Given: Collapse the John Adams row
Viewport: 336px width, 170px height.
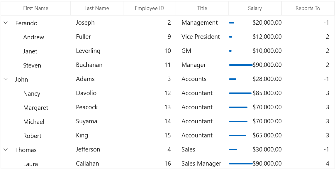Looking at the screenshot, I should coord(6,79).
